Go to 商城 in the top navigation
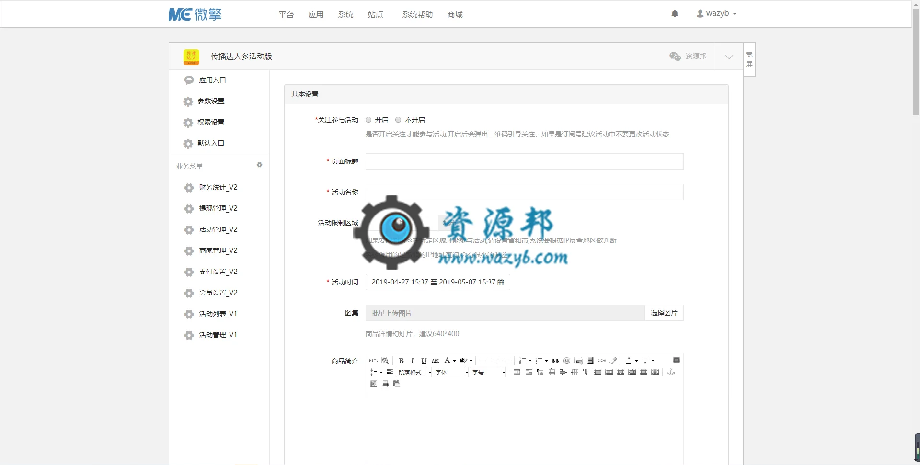The image size is (920, 465). pyautogui.click(x=455, y=15)
